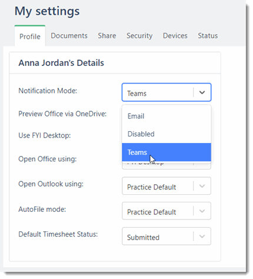Pick the highlighted Teams option

(x=167, y=152)
